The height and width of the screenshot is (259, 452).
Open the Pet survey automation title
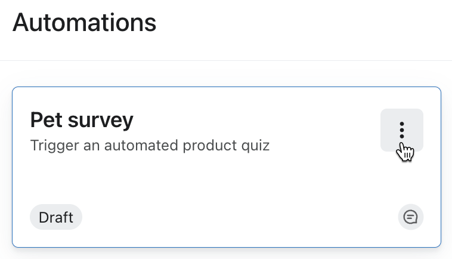pyautogui.click(x=82, y=120)
